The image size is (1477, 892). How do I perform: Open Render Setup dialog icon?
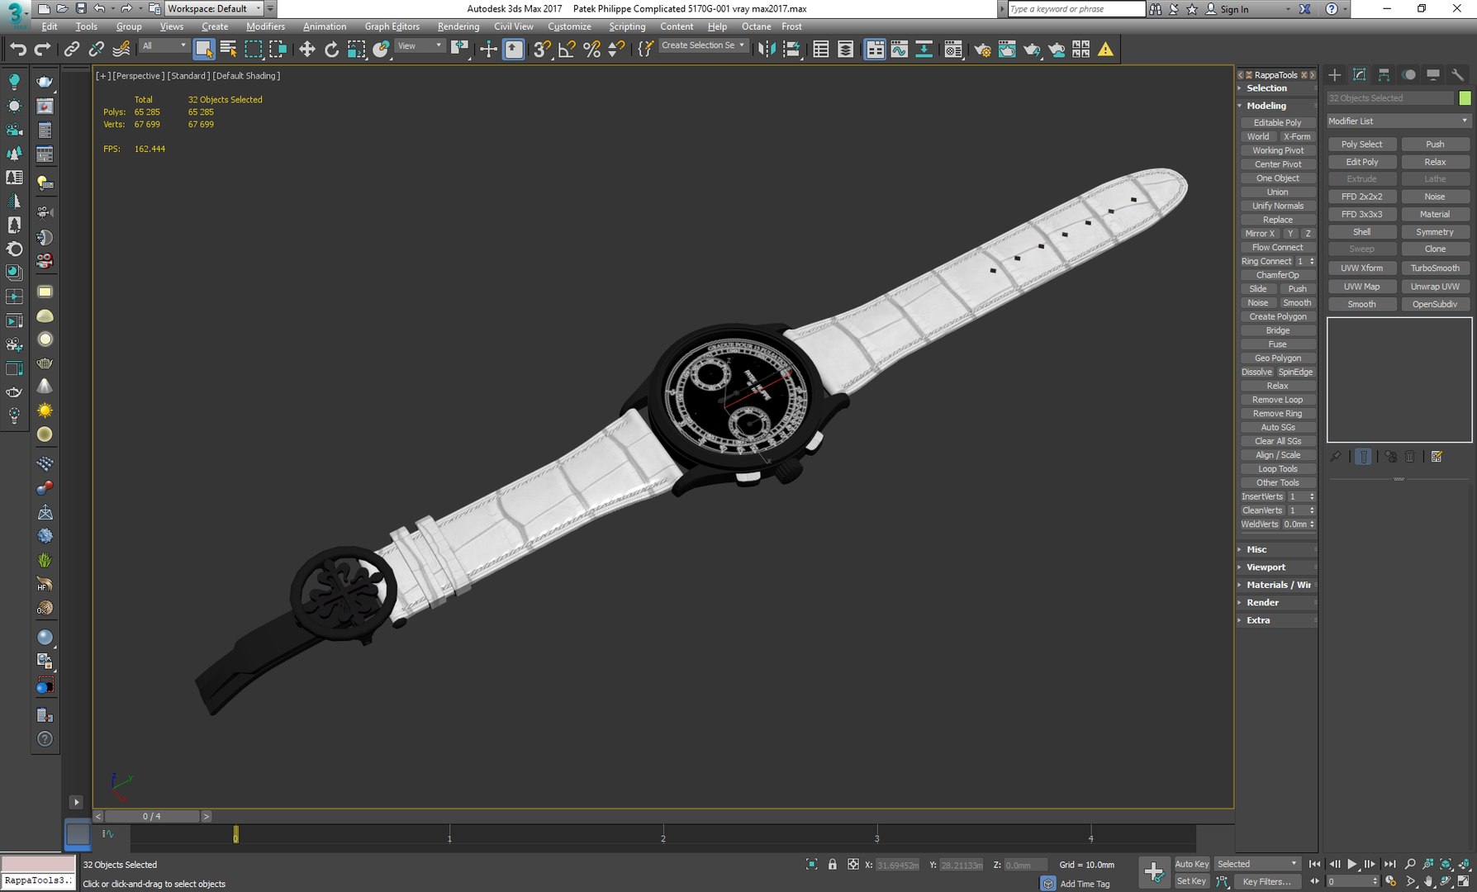pos(981,50)
